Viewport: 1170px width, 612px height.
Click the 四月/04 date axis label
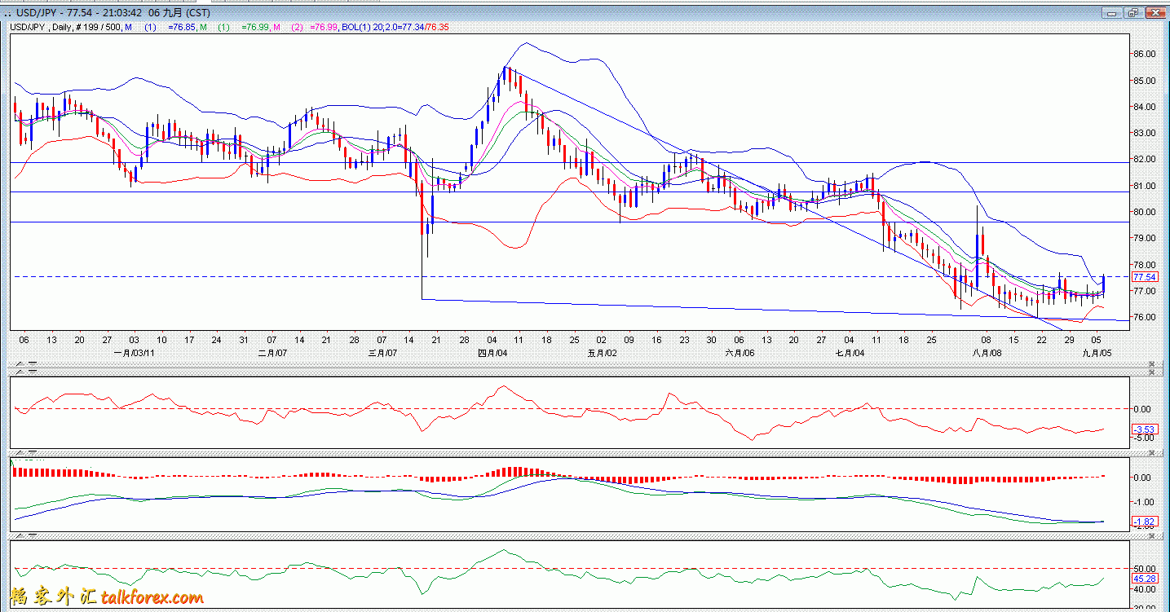pos(493,353)
